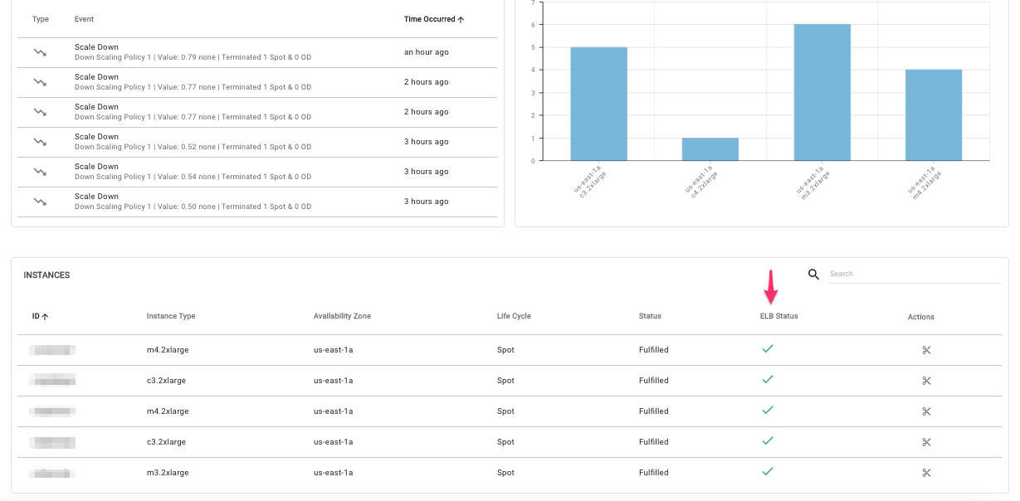Click the ELB Status column header
The image size is (1020, 501).
click(778, 316)
